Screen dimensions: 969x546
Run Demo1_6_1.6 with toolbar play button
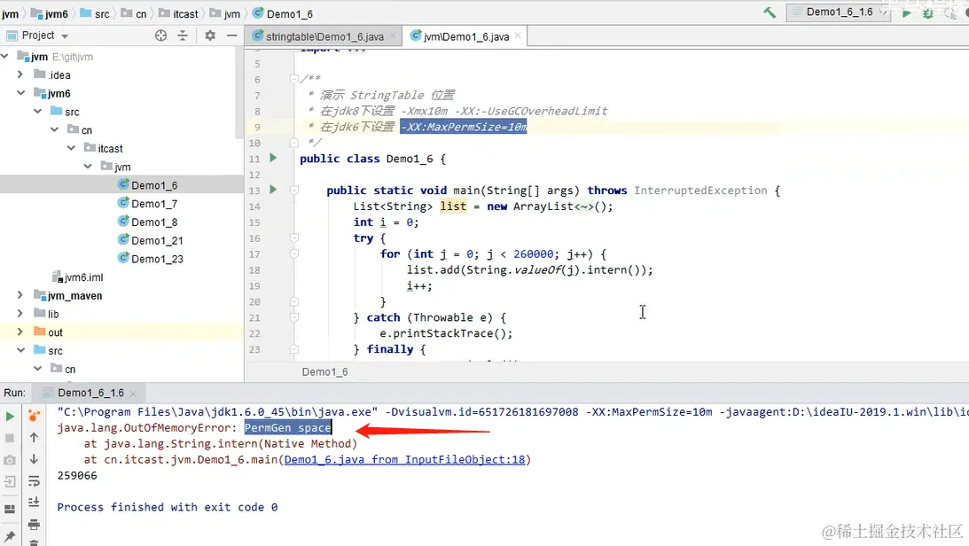[x=907, y=13]
